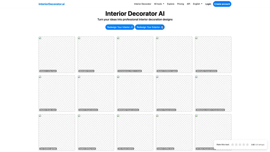Viewport: 270px width, 152px height.
Task: Open the API page
Action: (188, 4)
